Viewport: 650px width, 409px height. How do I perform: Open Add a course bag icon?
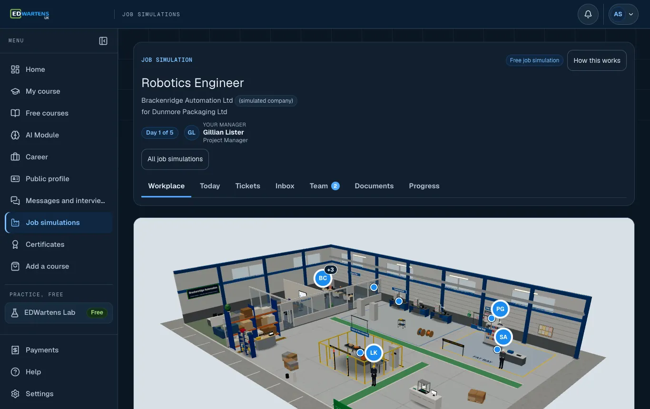pos(15,266)
